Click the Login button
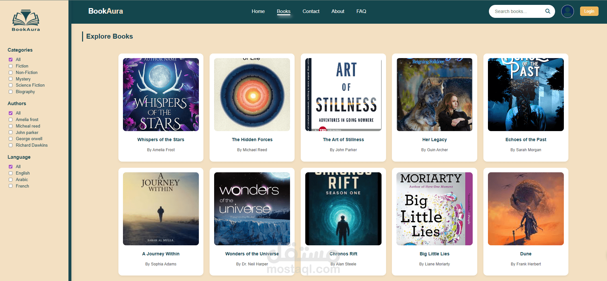 point(589,11)
